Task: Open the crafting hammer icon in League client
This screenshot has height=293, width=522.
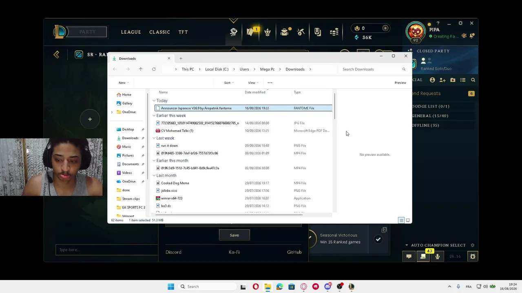Action: [301, 32]
